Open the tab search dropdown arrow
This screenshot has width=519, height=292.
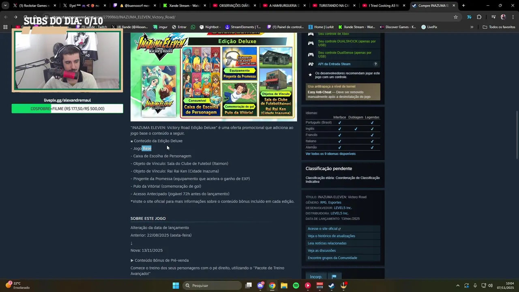pos(5,6)
